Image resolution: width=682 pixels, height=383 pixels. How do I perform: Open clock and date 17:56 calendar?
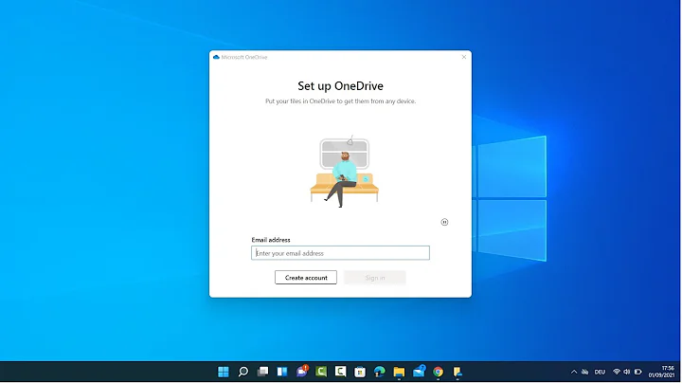point(661,372)
